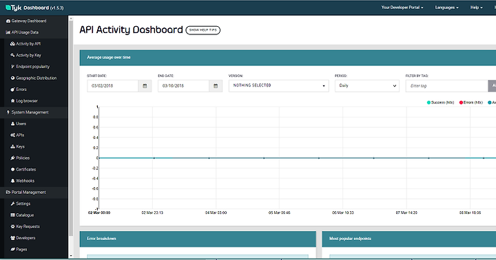Viewport: 496px width, 260px height.
Task: Open the Period dropdown set to Daily
Action: click(x=367, y=86)
